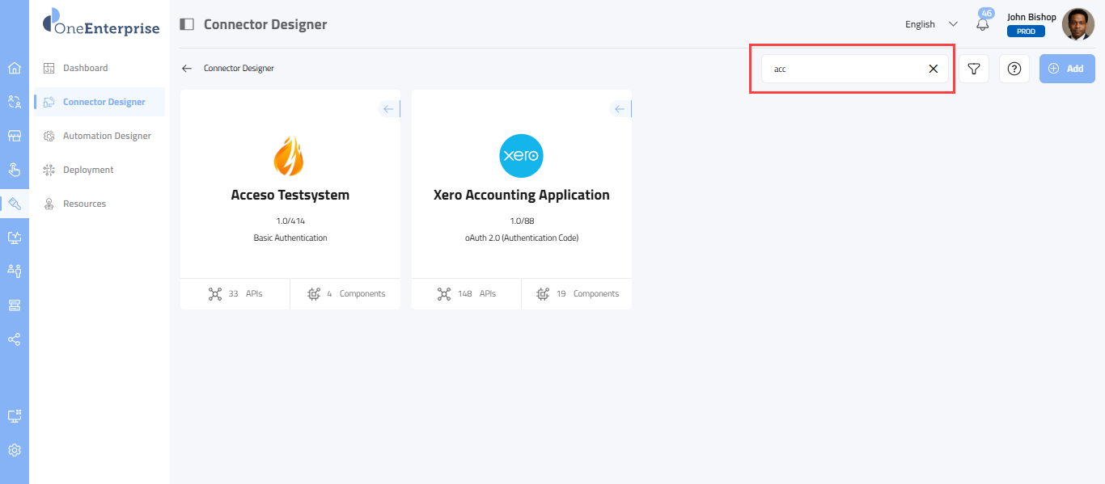This screenshot has width=1105, height=484.
Task: Select Automation Designer in side menu
Action: [x=107, y=136]
